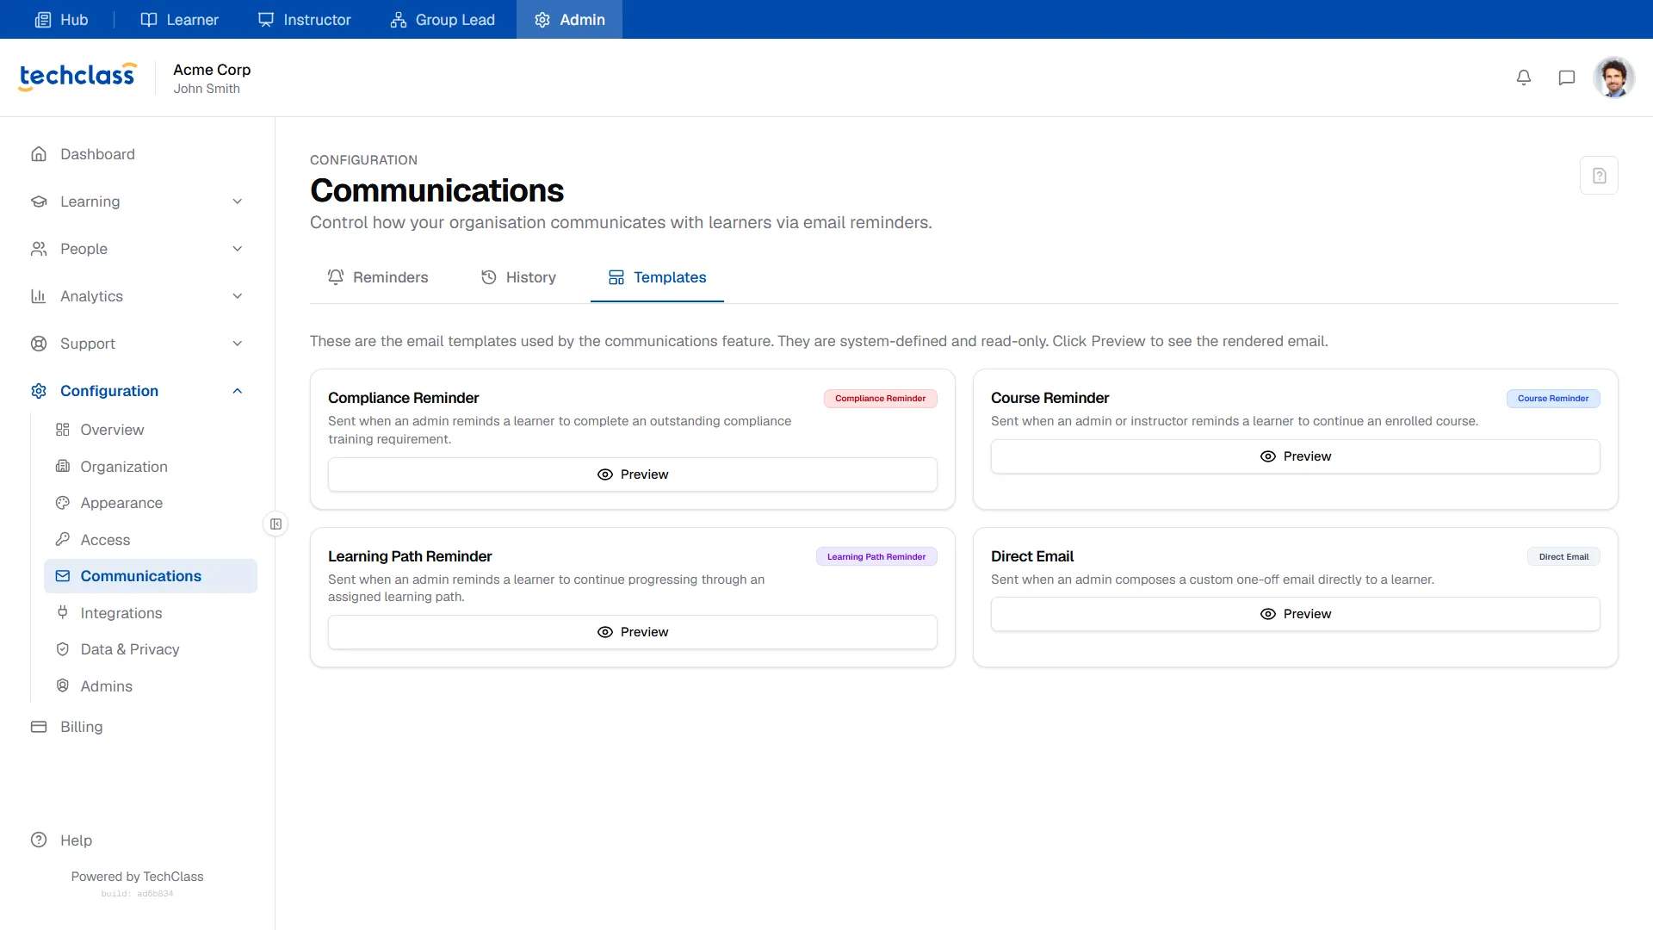This screenshot has height=930, width=1653.
Task: Open the messages chat icon
Action: click(1567, 77)
